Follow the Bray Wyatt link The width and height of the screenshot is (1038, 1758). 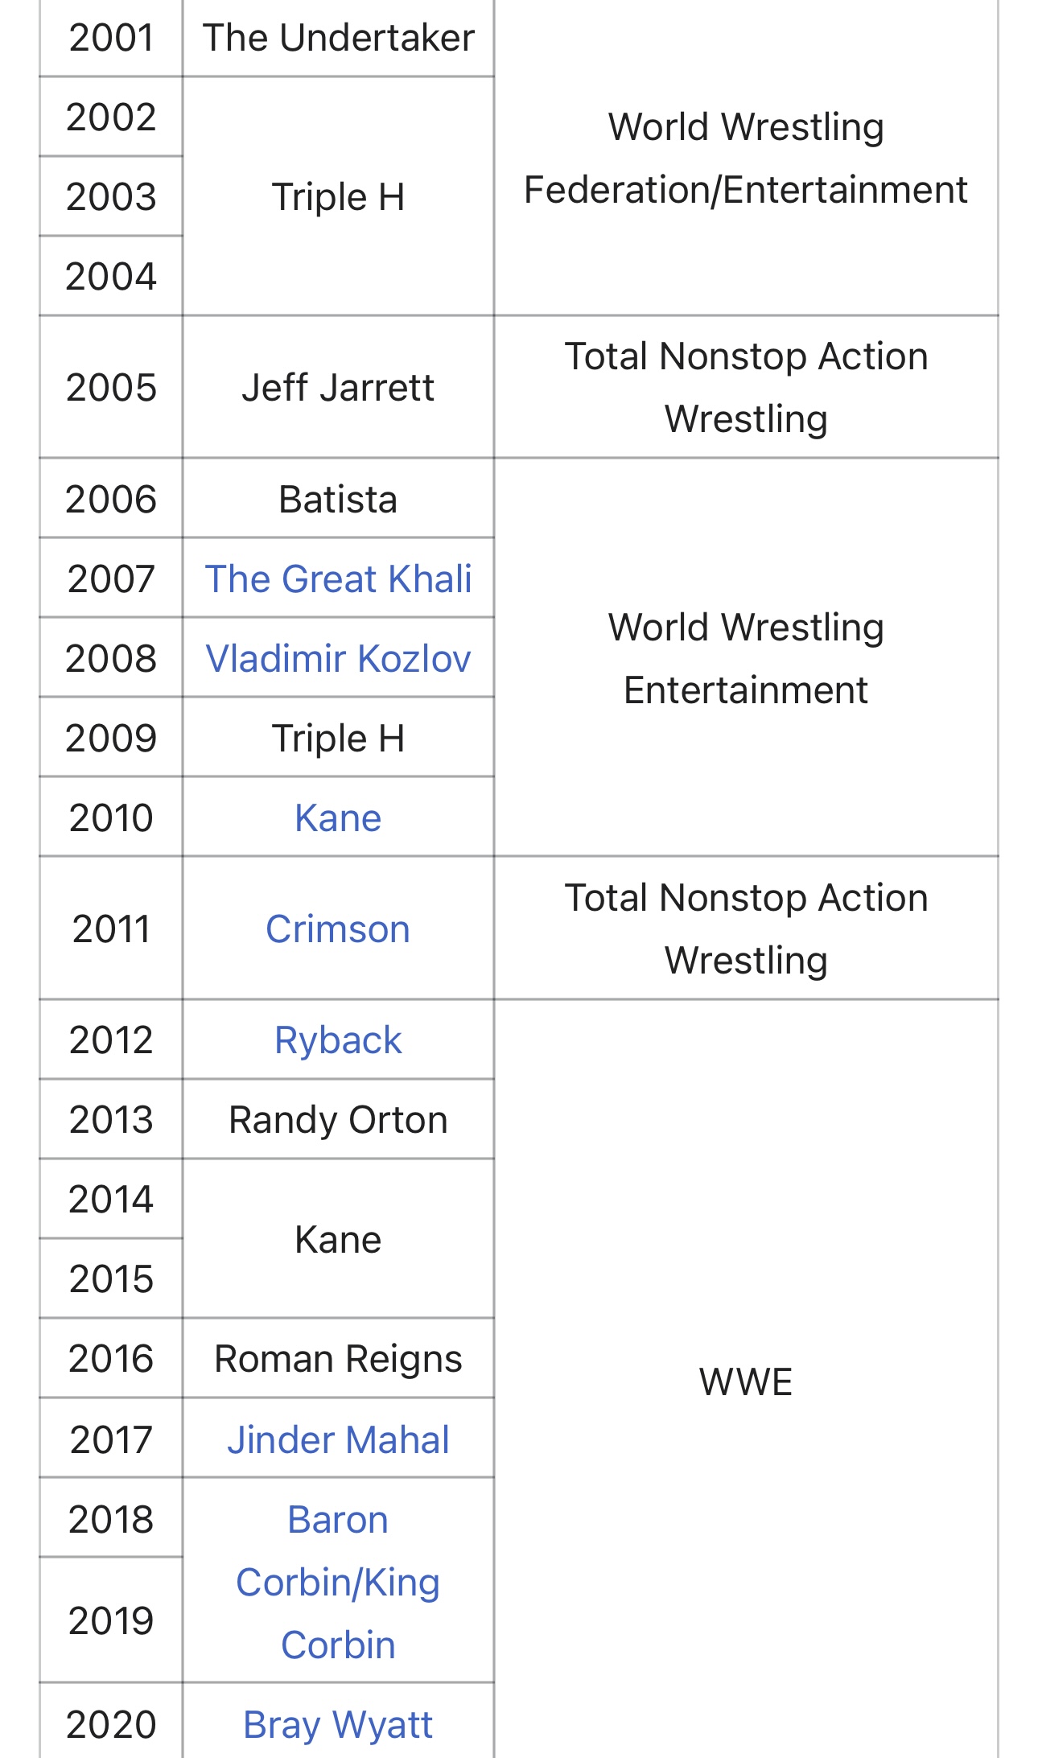point(338,1724)
